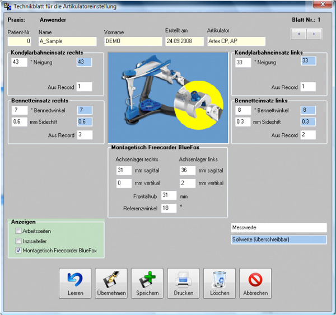Image resolution: width=336 pixels, height=315 pixels.
Task: Click the Name field containing A_Sample
Action: click(x=68, y=41)
